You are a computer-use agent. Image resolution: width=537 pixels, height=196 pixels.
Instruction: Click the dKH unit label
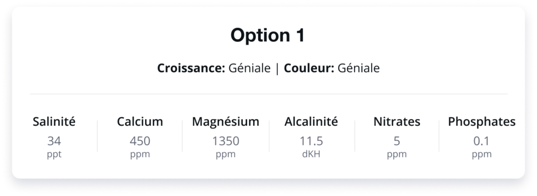311,154
